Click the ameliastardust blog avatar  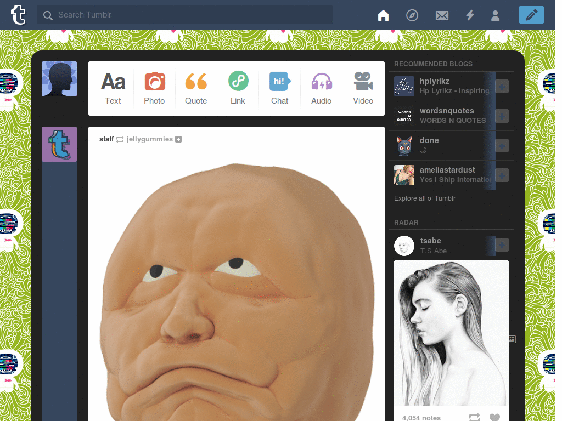pos(404,175)
